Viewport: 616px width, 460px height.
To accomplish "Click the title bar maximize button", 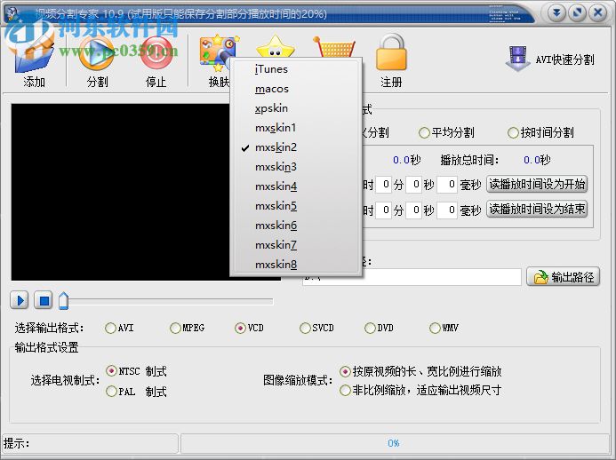I will (x=577, y=13).
